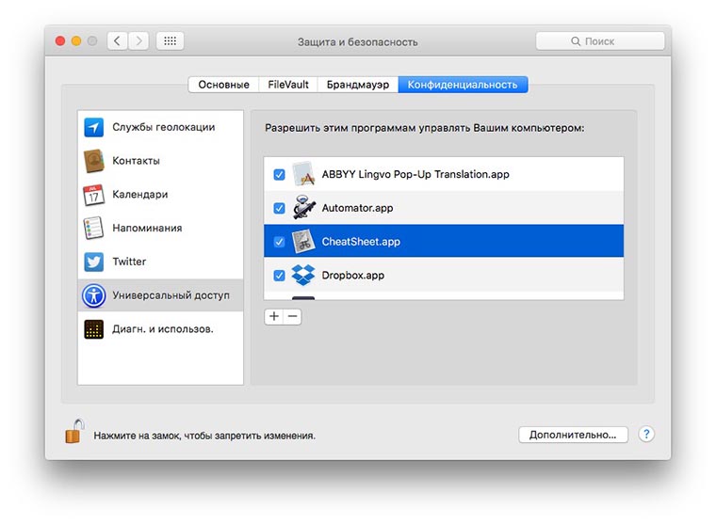Open help with the question mark button
Image resolution: width=716 pixels, height=524 pixels.
[x=646, y=435]
